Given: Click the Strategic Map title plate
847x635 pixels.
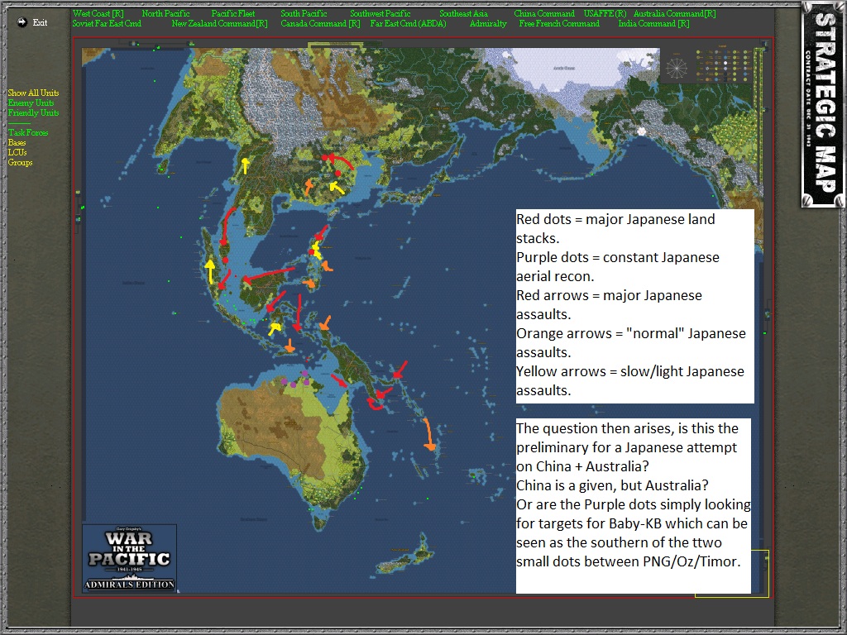Looking at the screenshot, I should coord(823,104).
